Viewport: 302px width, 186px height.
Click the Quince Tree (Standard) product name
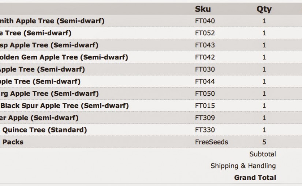coord(44,130)
